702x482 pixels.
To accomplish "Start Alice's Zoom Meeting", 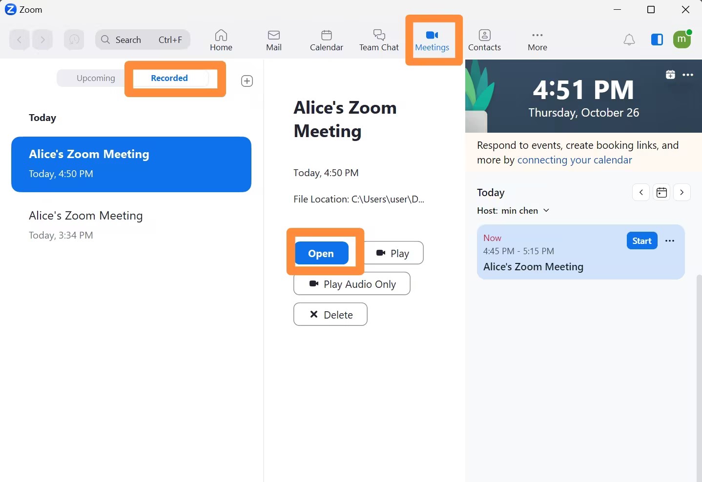I will 642,241.
